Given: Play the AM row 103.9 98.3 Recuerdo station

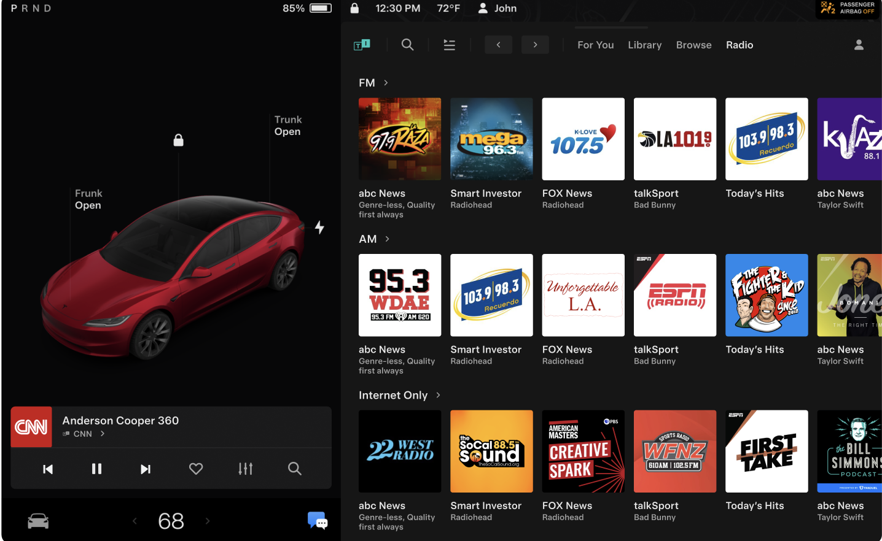Looking at the screenshot, I should click(x=491, y=295).
